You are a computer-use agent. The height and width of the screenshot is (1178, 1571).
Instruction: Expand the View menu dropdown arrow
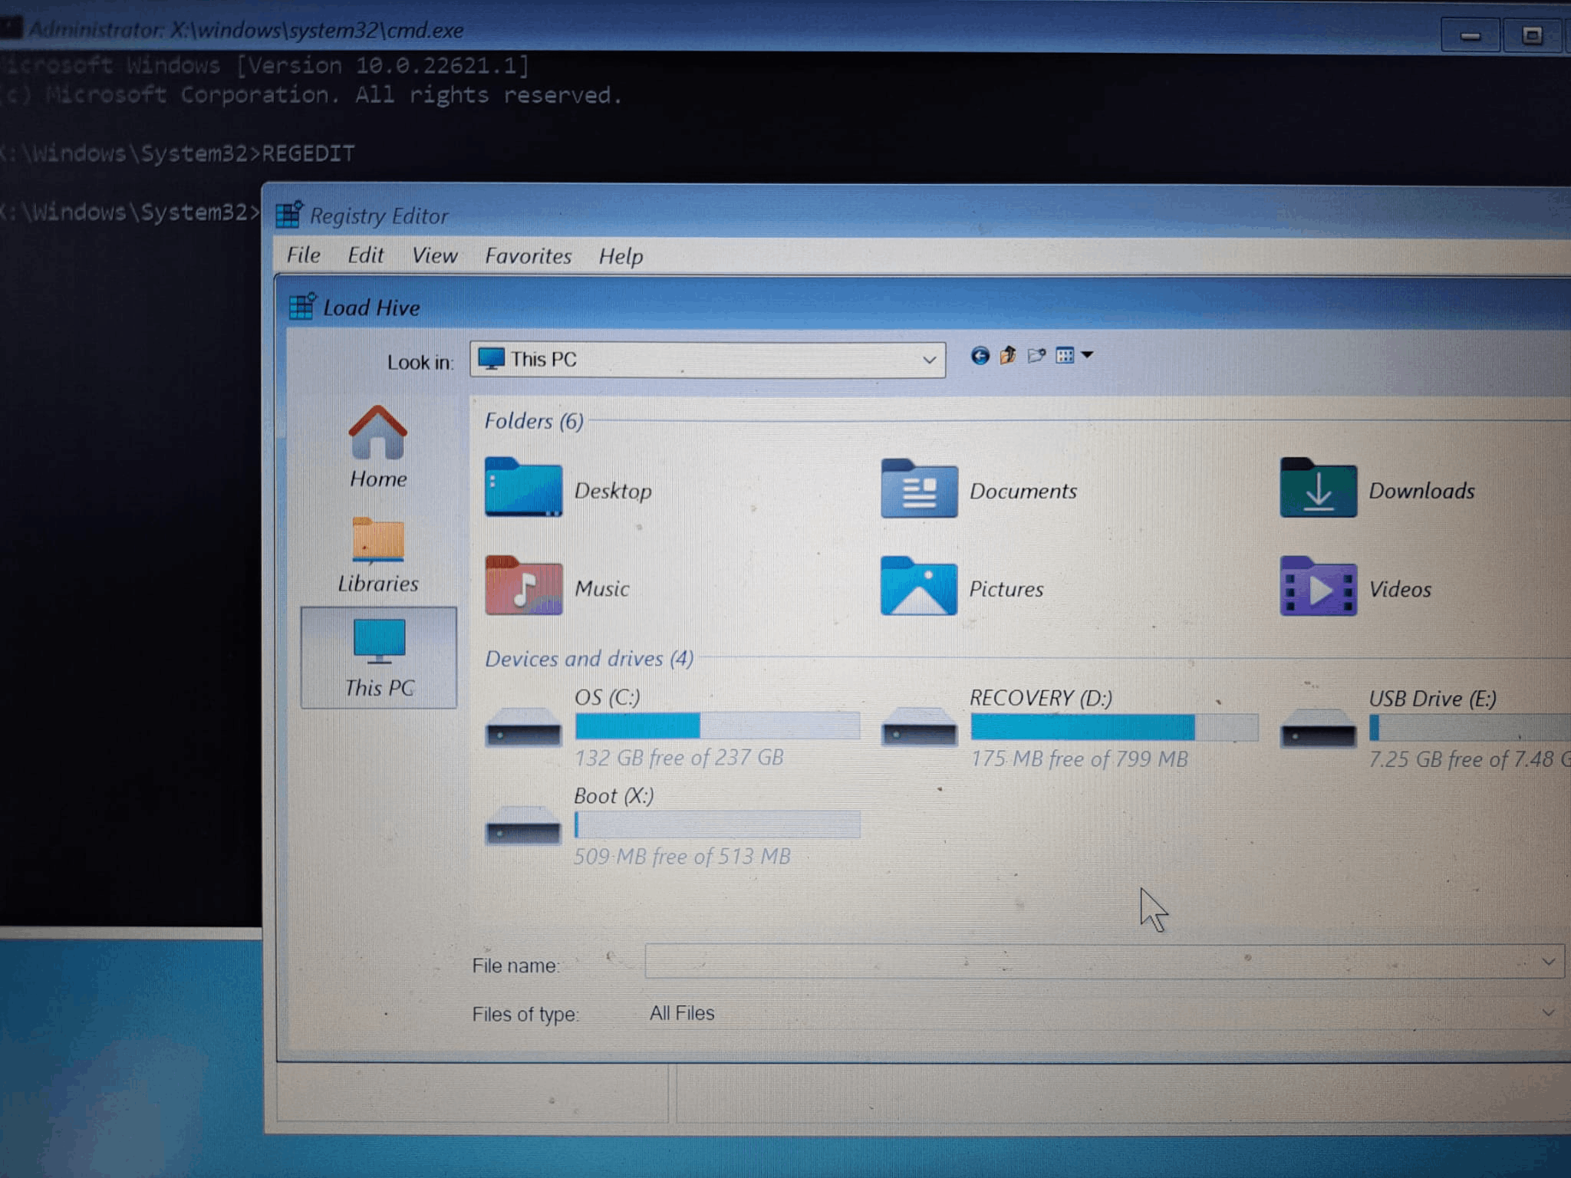[x=1087, y=355]
